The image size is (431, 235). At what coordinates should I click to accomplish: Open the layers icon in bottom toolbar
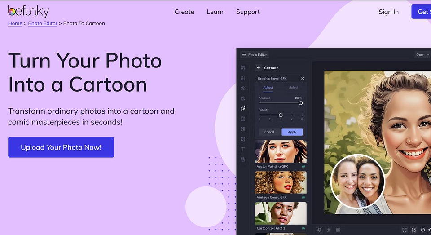pyautogui.click(x=319, y=230)
